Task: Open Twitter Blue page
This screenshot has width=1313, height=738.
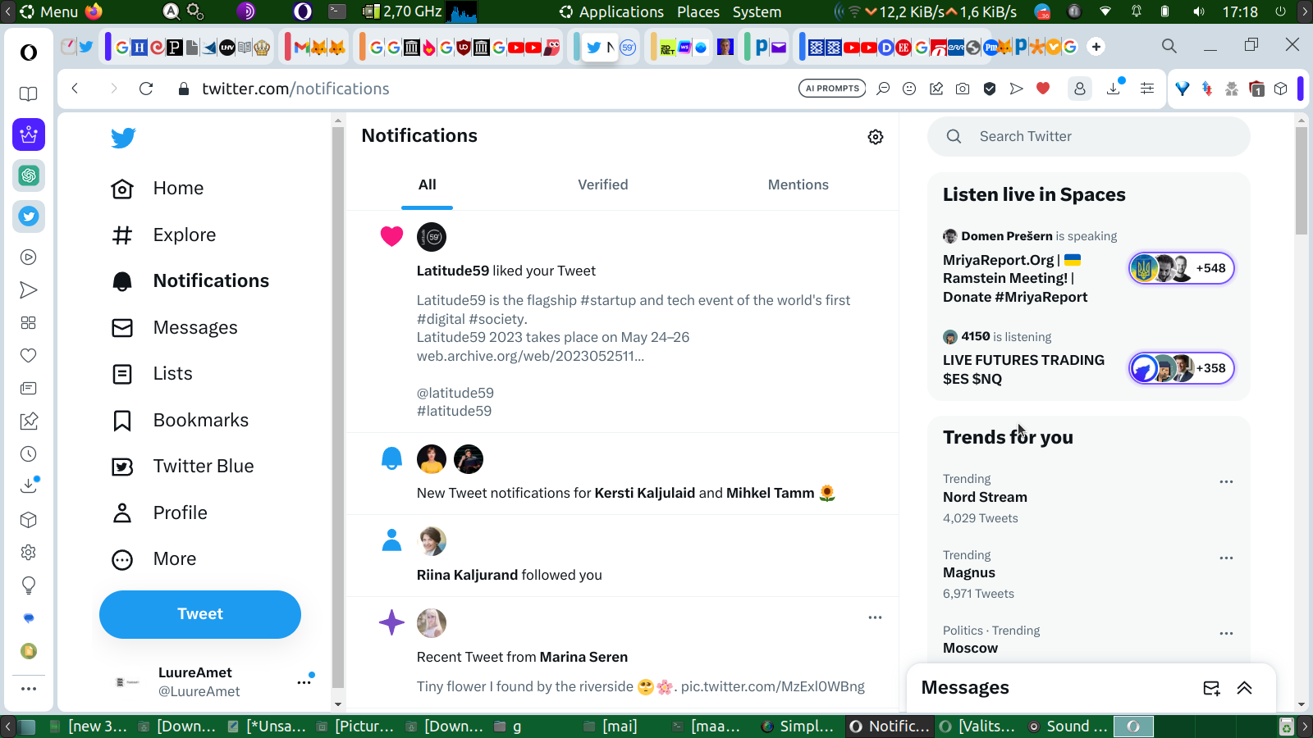Action: pos(183,467)
